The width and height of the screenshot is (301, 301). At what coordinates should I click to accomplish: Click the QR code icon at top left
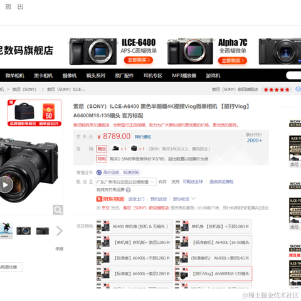(x=8, y=7)
